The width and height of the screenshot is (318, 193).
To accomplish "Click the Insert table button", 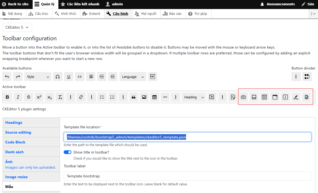I will pyautogui.click(x=154, y=97).
